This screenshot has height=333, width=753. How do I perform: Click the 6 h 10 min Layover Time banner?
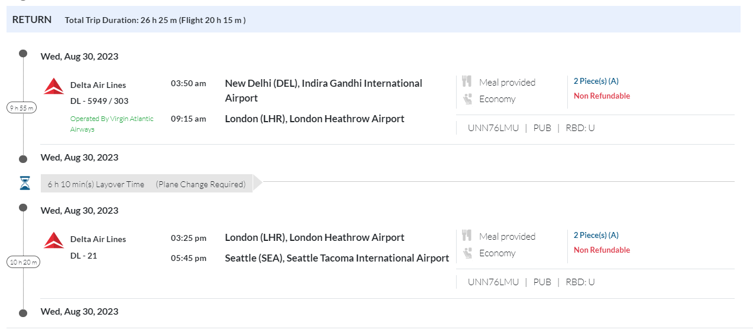click(x=147, y=184)
